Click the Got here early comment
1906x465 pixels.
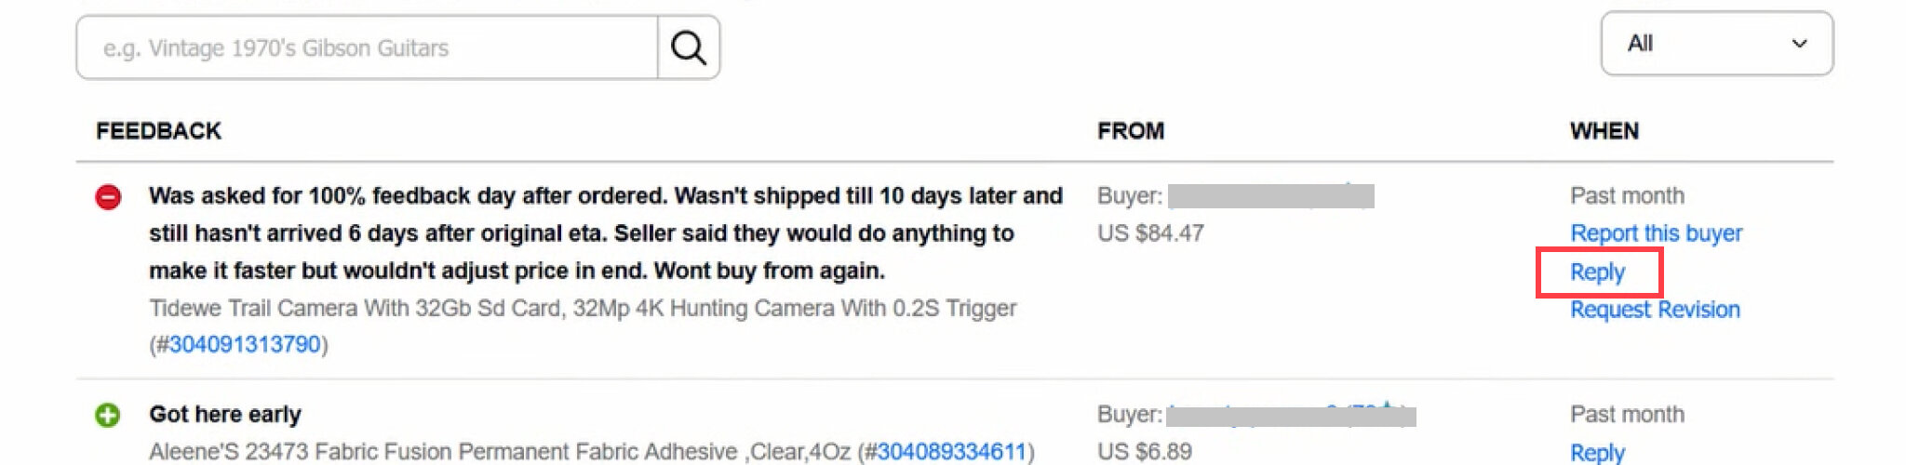pyautogui.click(x=225, y=415)
